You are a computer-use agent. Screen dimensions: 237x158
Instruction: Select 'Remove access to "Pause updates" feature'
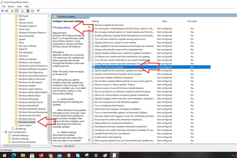[115, 85]
